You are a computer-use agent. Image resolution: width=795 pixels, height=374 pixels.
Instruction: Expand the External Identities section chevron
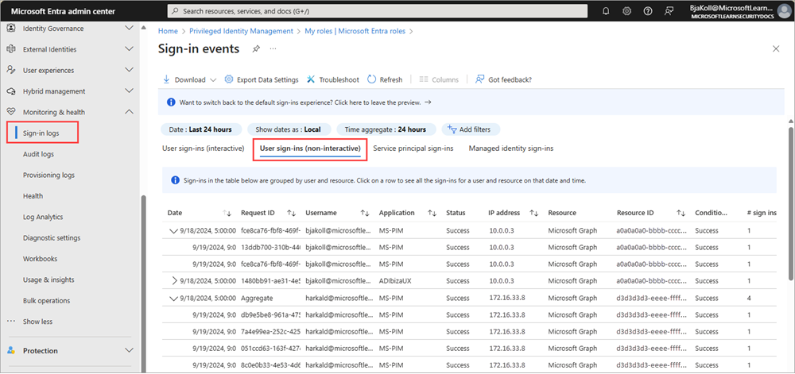point(130,49)
